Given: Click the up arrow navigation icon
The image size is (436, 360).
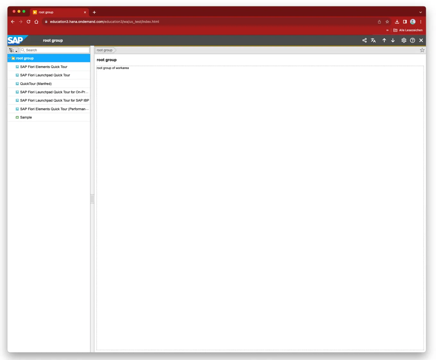Looking at the screenshot, I should tap(384, 40).
